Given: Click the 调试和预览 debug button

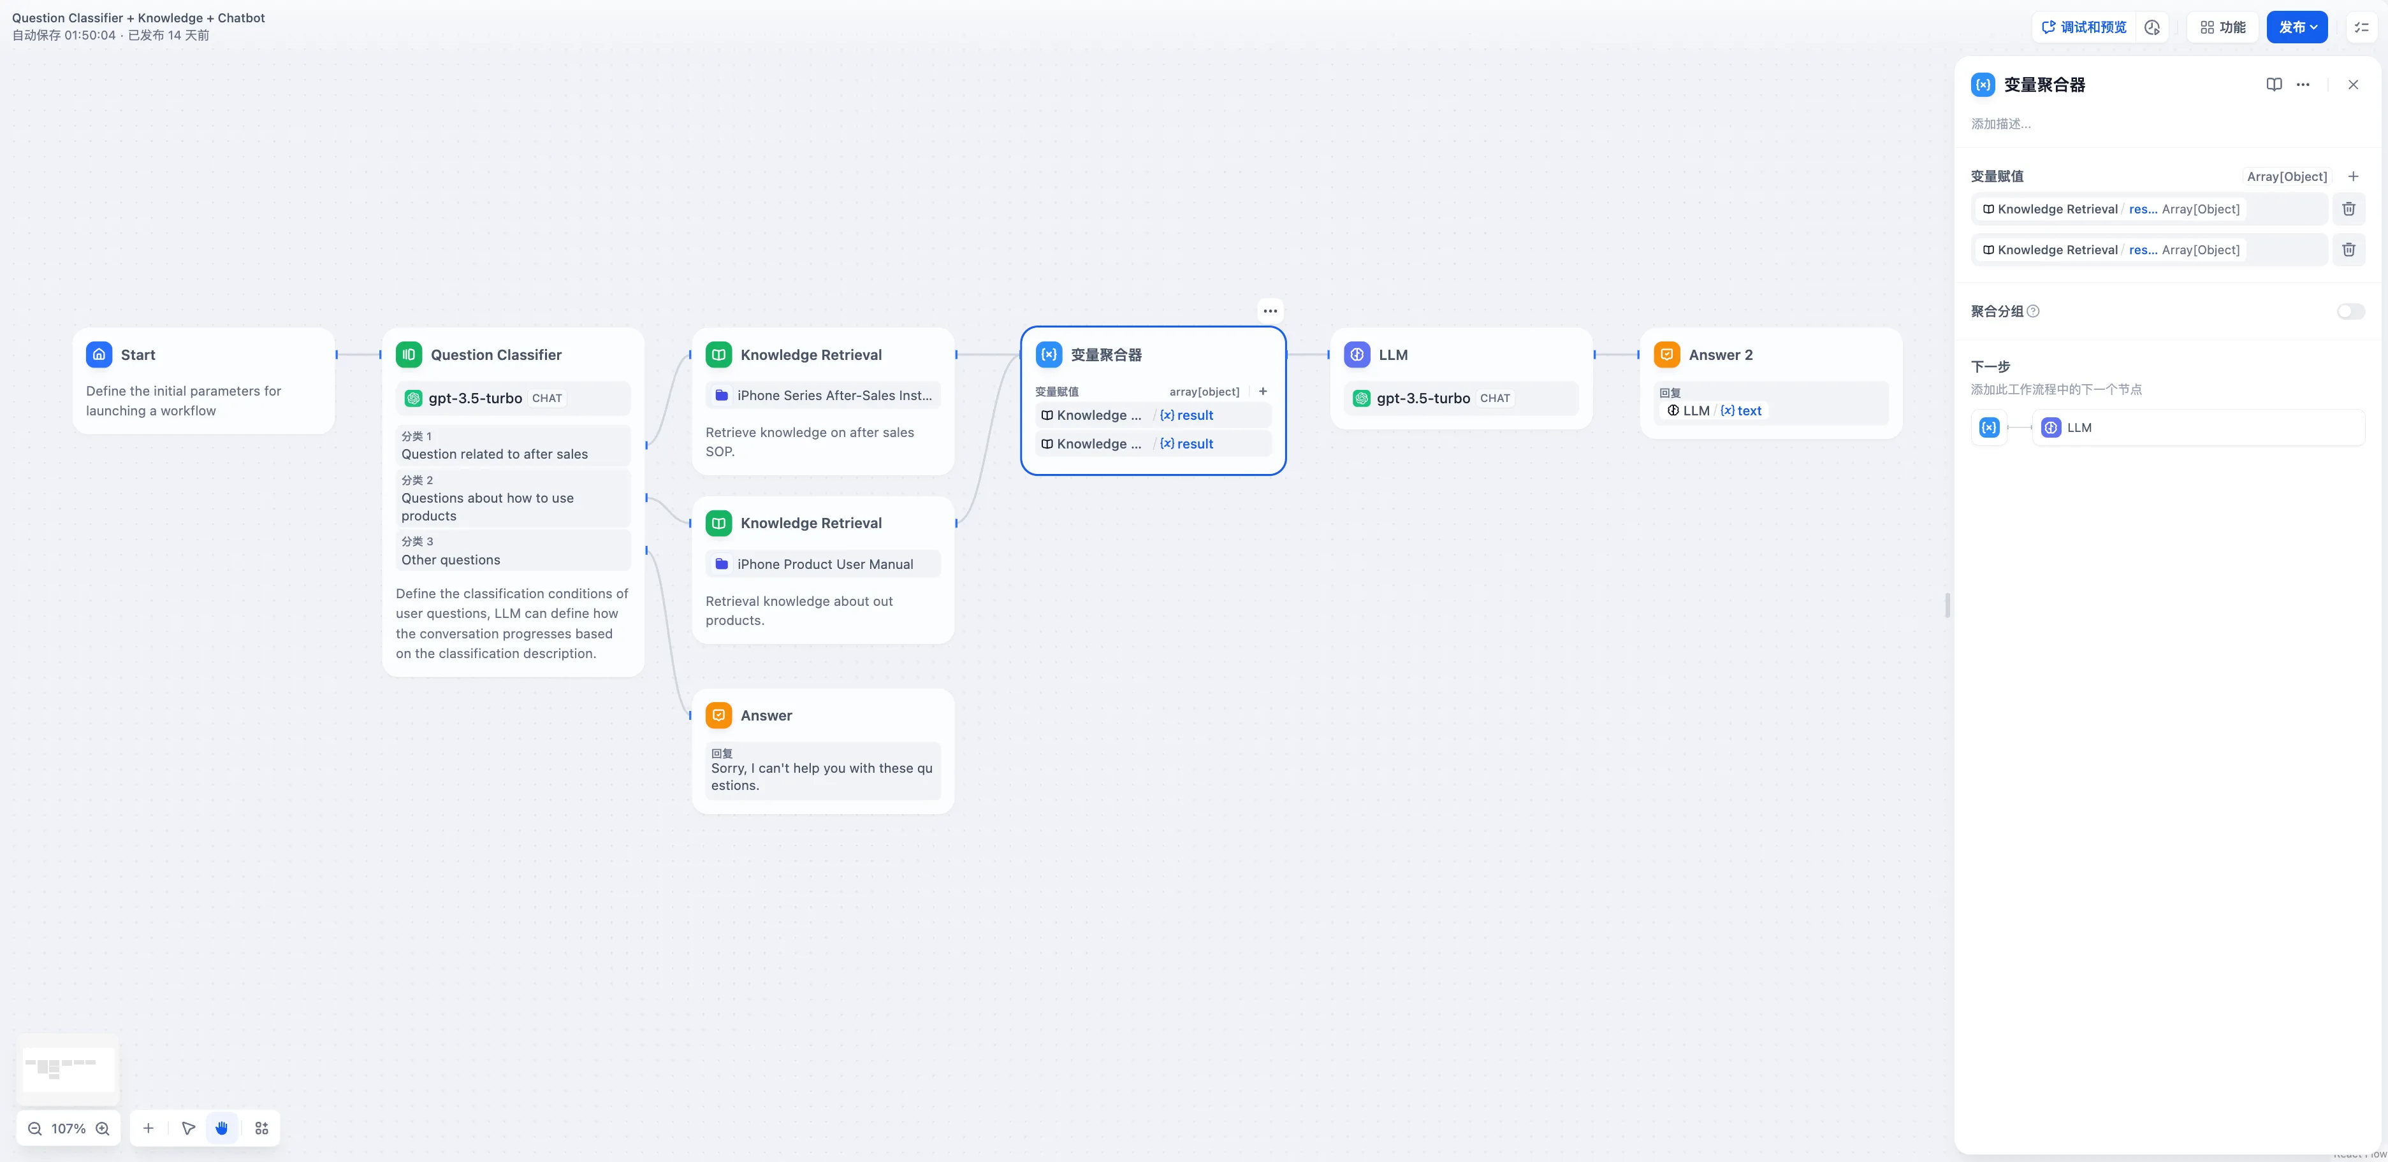Looking at the screenshot, I should tap(2084, 27).
